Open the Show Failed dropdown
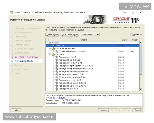 90,35
